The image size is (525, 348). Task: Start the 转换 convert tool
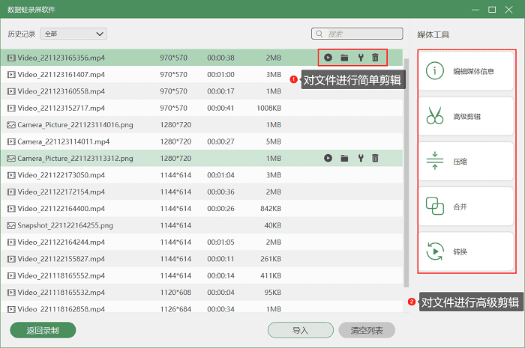466,251
